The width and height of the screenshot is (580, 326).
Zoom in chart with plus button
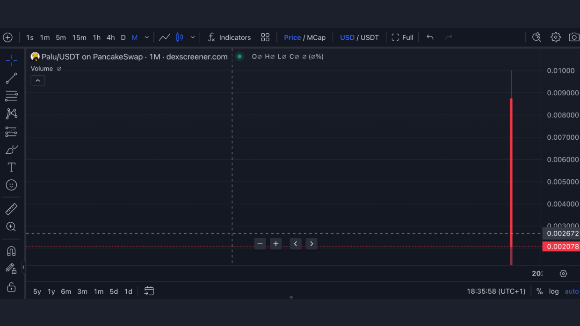(276, 244)
